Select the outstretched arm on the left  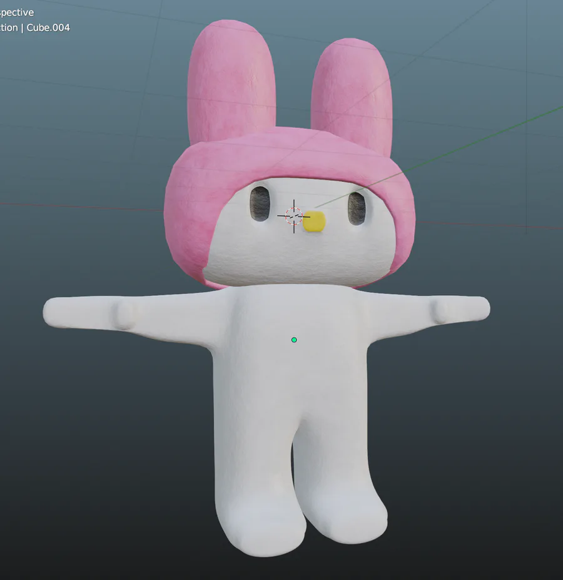[x=129, y=315]
